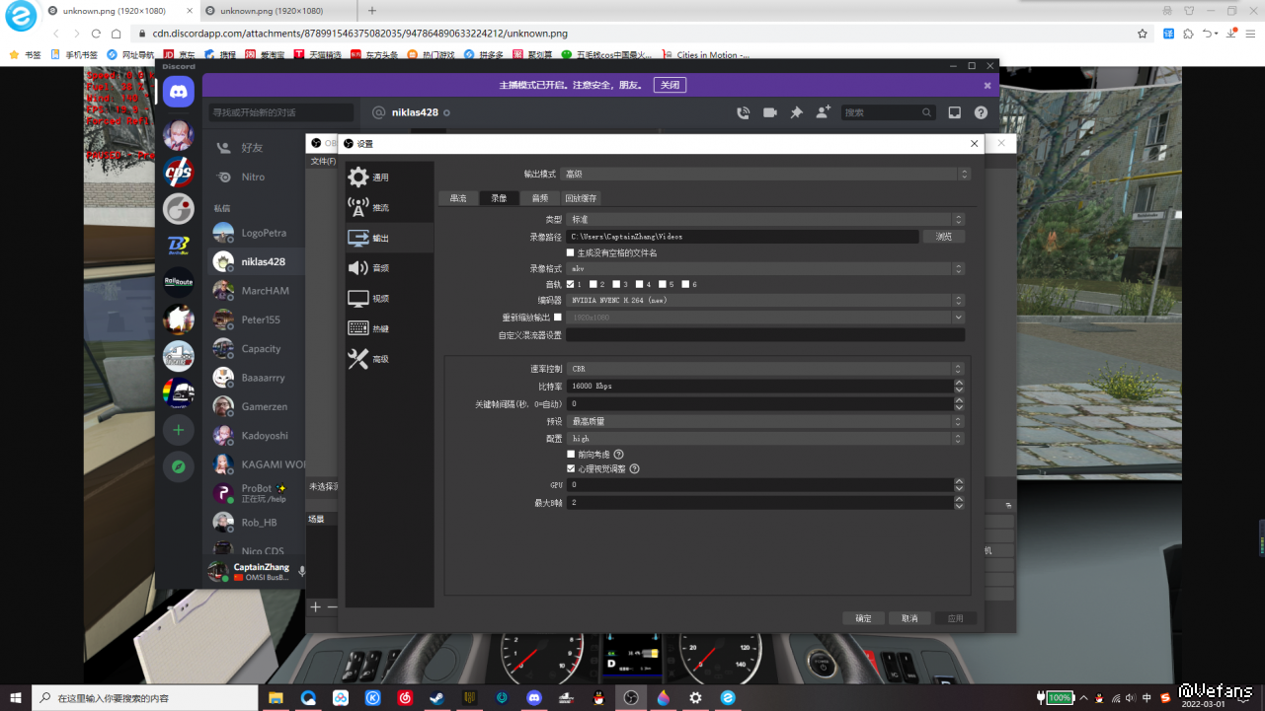The height and width of the screenshot is (711, 1265).
Task: Click 关闭 on the streamer mode banner
Action: [x=671, y=85]
